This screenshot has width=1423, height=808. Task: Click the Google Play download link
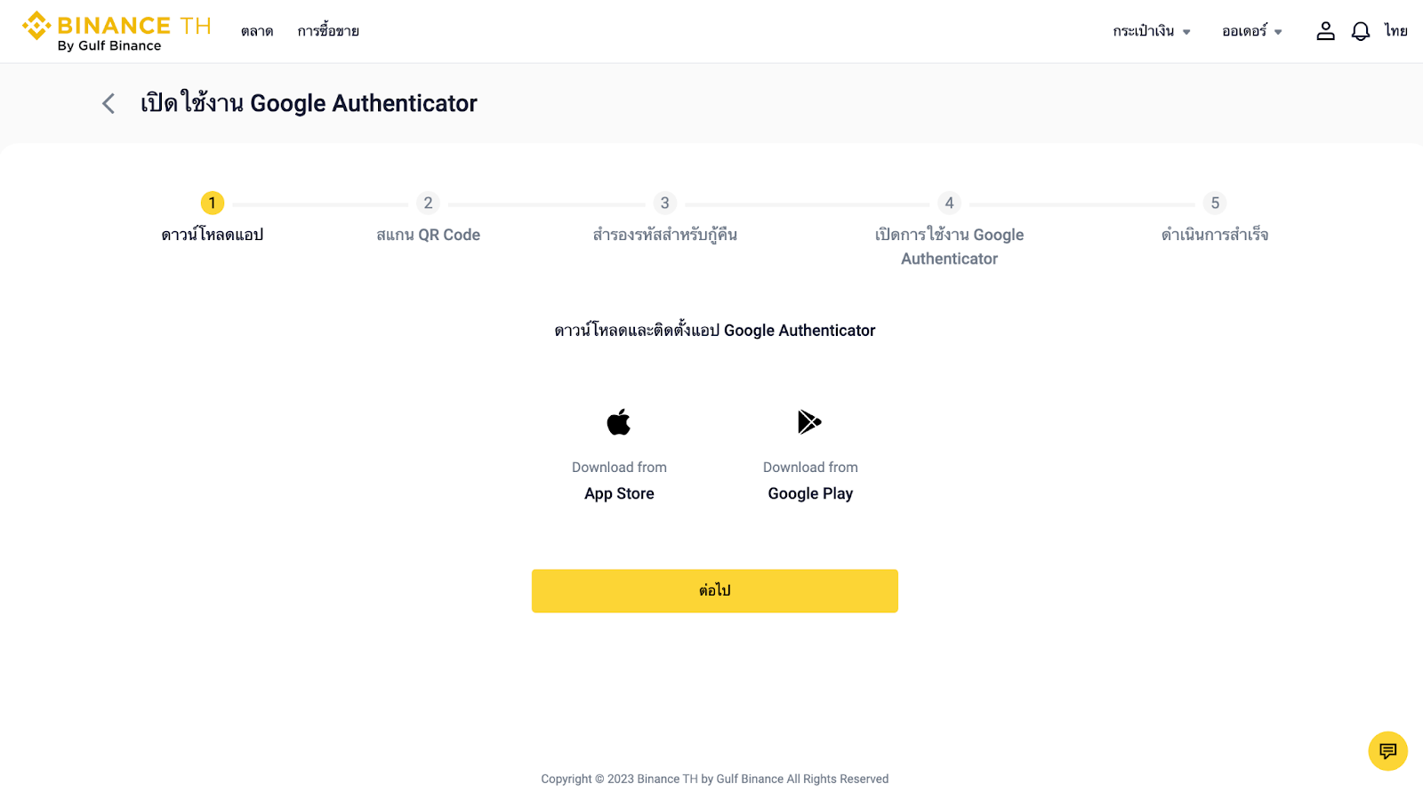810,493
